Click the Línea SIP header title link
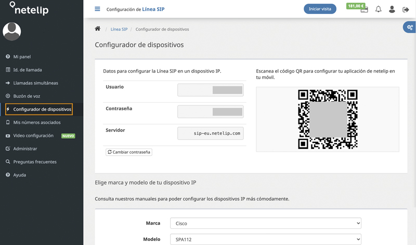 (153, 9)
